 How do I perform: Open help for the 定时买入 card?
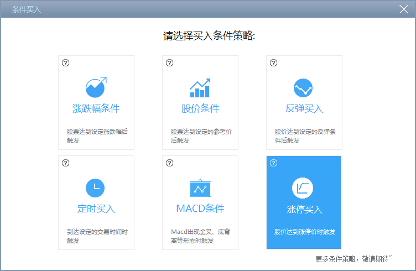point(66,163)
